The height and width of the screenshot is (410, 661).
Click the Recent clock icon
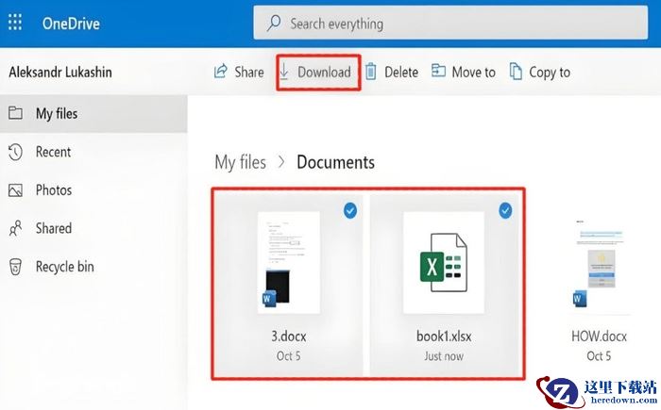pos(15,152)
